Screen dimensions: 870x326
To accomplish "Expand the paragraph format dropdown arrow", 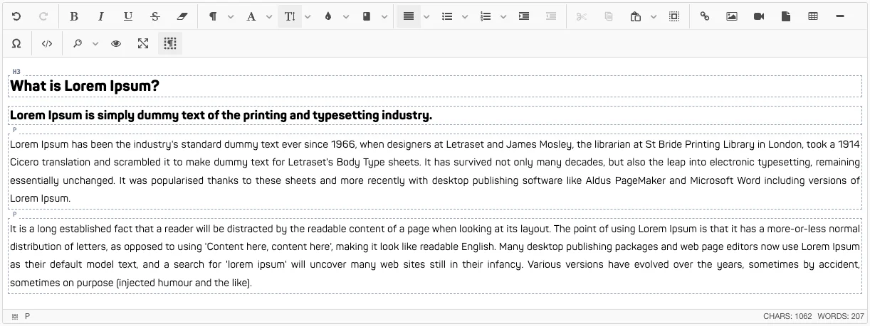I will [231, 16].
